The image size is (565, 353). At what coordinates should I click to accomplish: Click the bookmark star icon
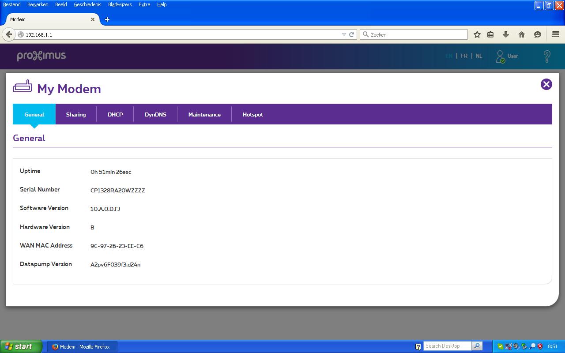(477, 34)
